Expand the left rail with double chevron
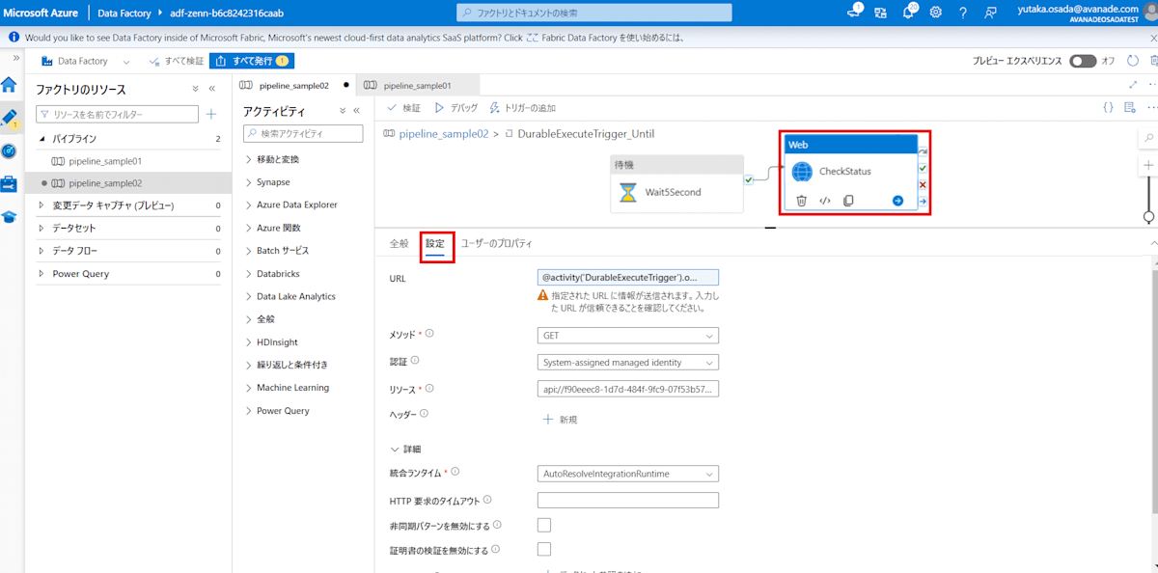1158x573 pixels. click(15, 59)
